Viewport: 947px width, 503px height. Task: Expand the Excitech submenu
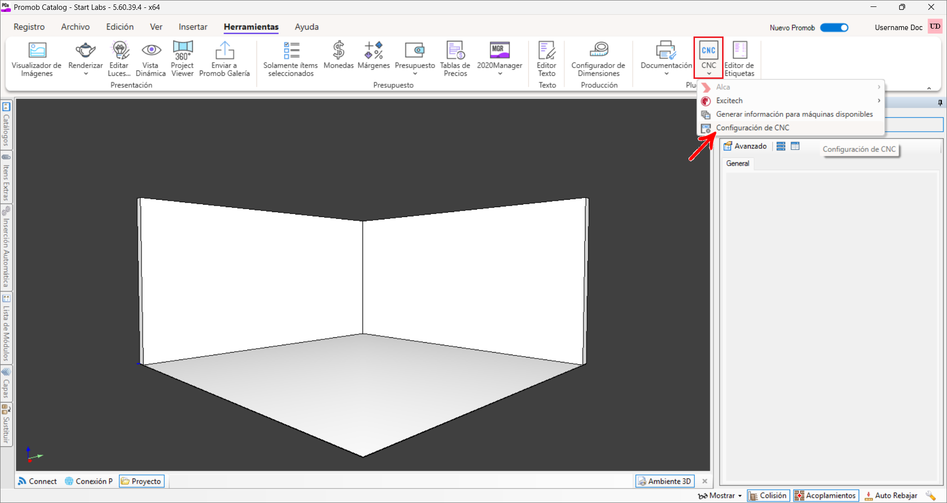click(791, 101)
